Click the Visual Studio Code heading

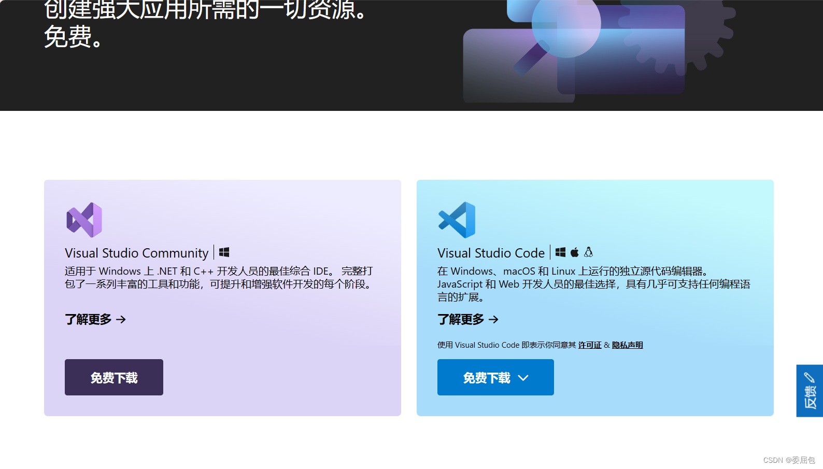point(491,253)
